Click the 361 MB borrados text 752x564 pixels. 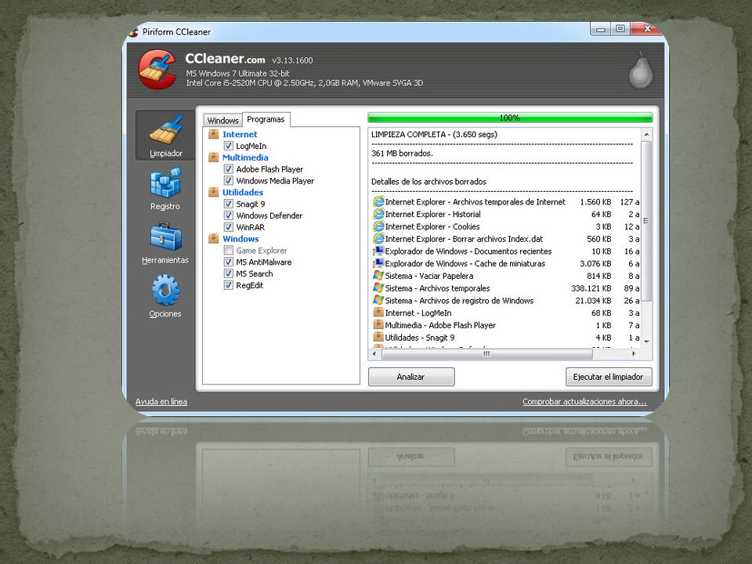point(402,154)
